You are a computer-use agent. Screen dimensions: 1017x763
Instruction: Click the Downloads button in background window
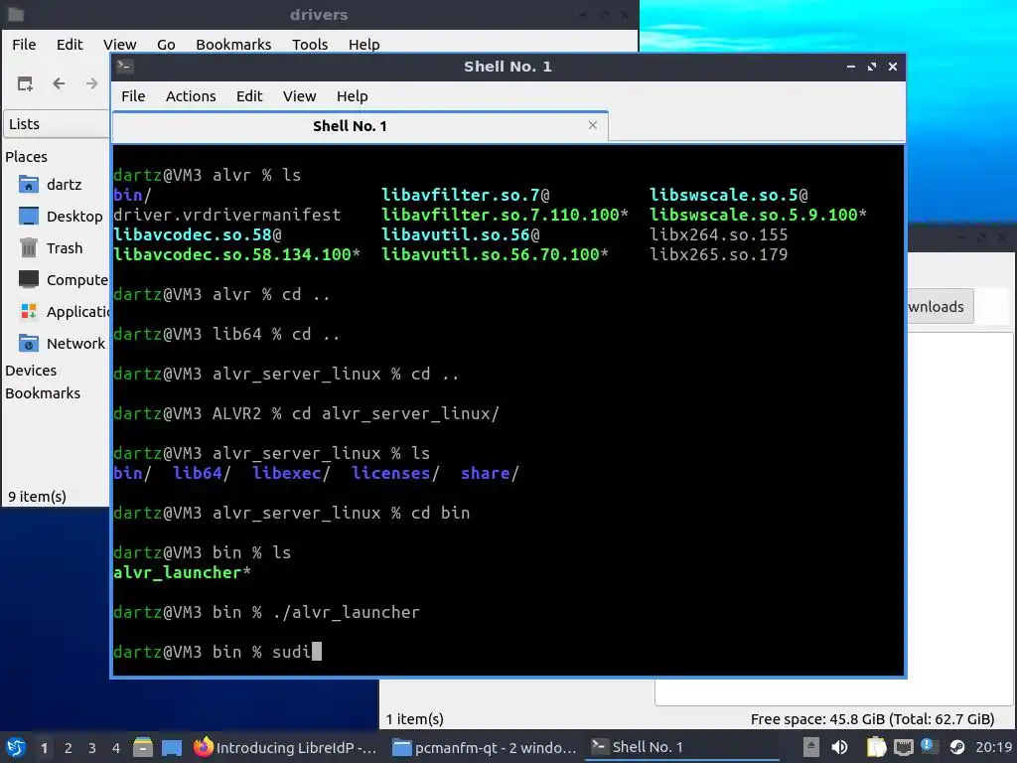pos(940,306)
